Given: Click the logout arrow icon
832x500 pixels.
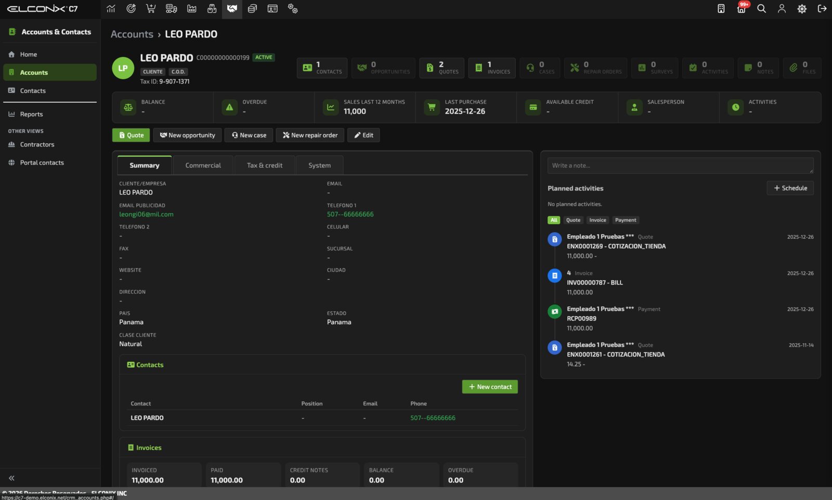Looking at the screenshot, I should 822,9.
